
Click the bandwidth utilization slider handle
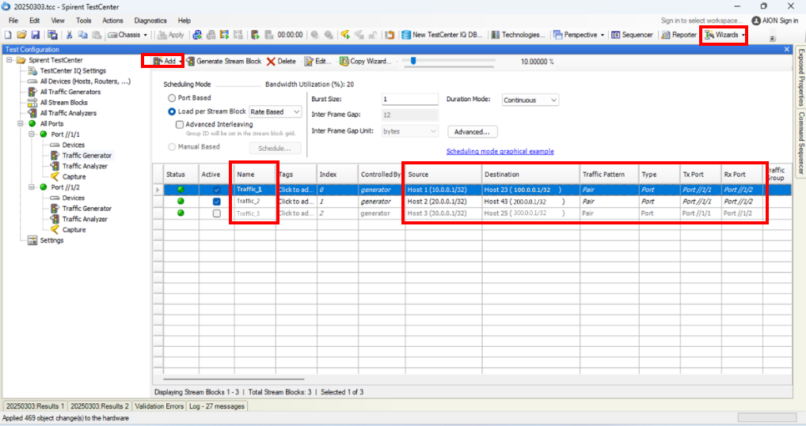click(x=413, y=61)
